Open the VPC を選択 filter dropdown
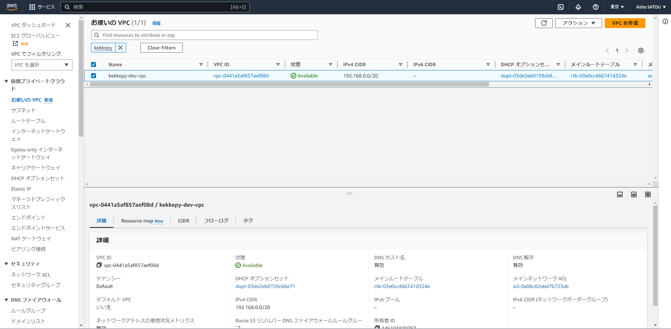The image size is (671, 329). 42,65
